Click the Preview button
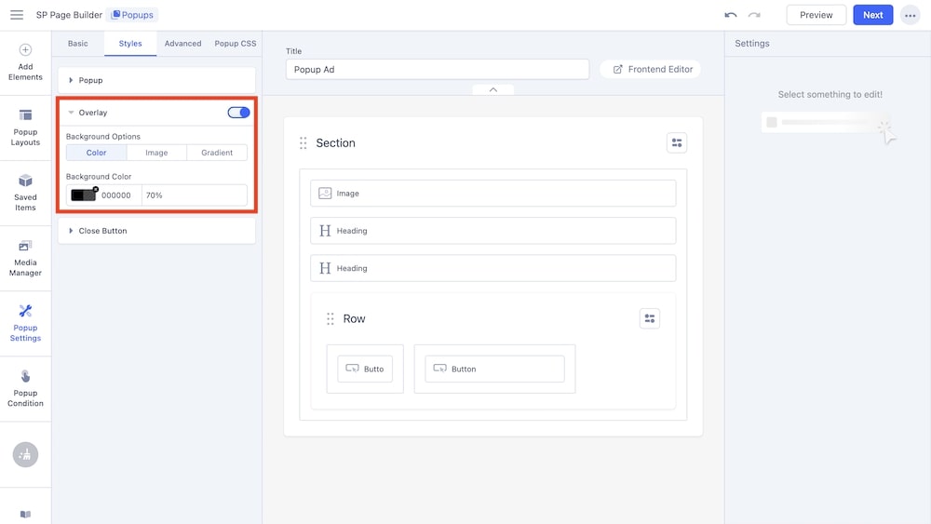The width and height of the screenshot is (931, 524). [x=816, y=15]
